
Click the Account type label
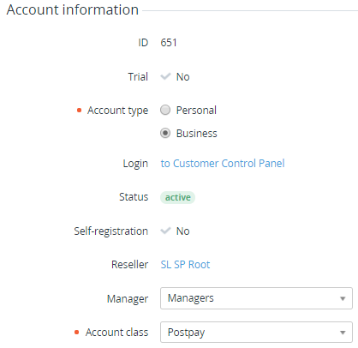pos(117,111)
